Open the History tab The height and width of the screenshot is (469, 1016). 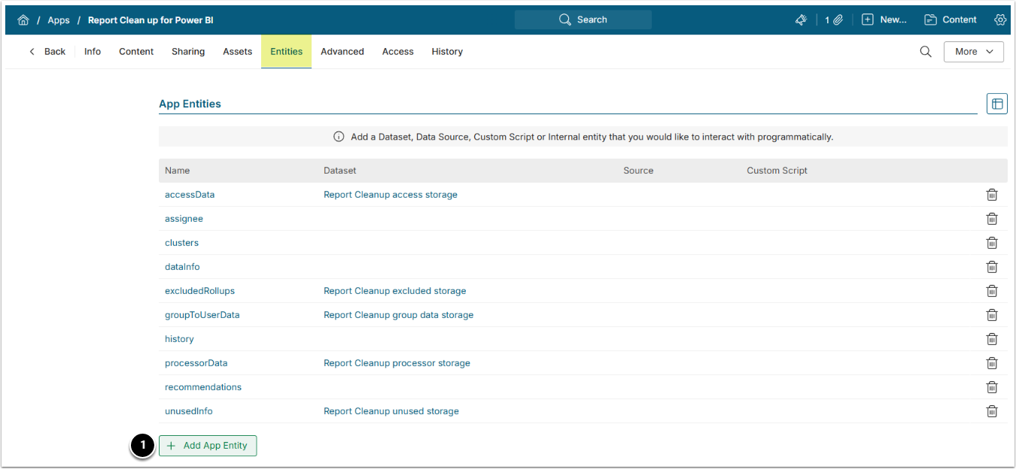447,52
